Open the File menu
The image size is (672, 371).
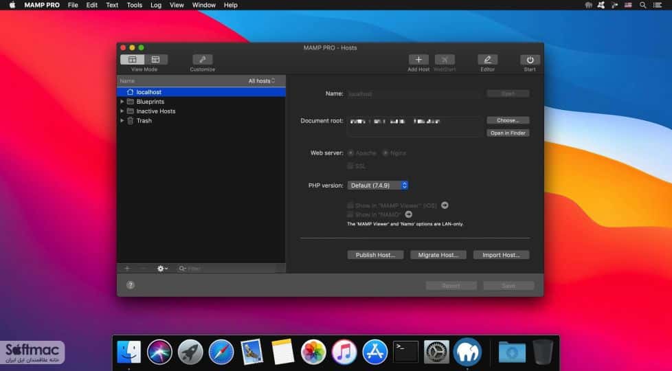[73, 5]
